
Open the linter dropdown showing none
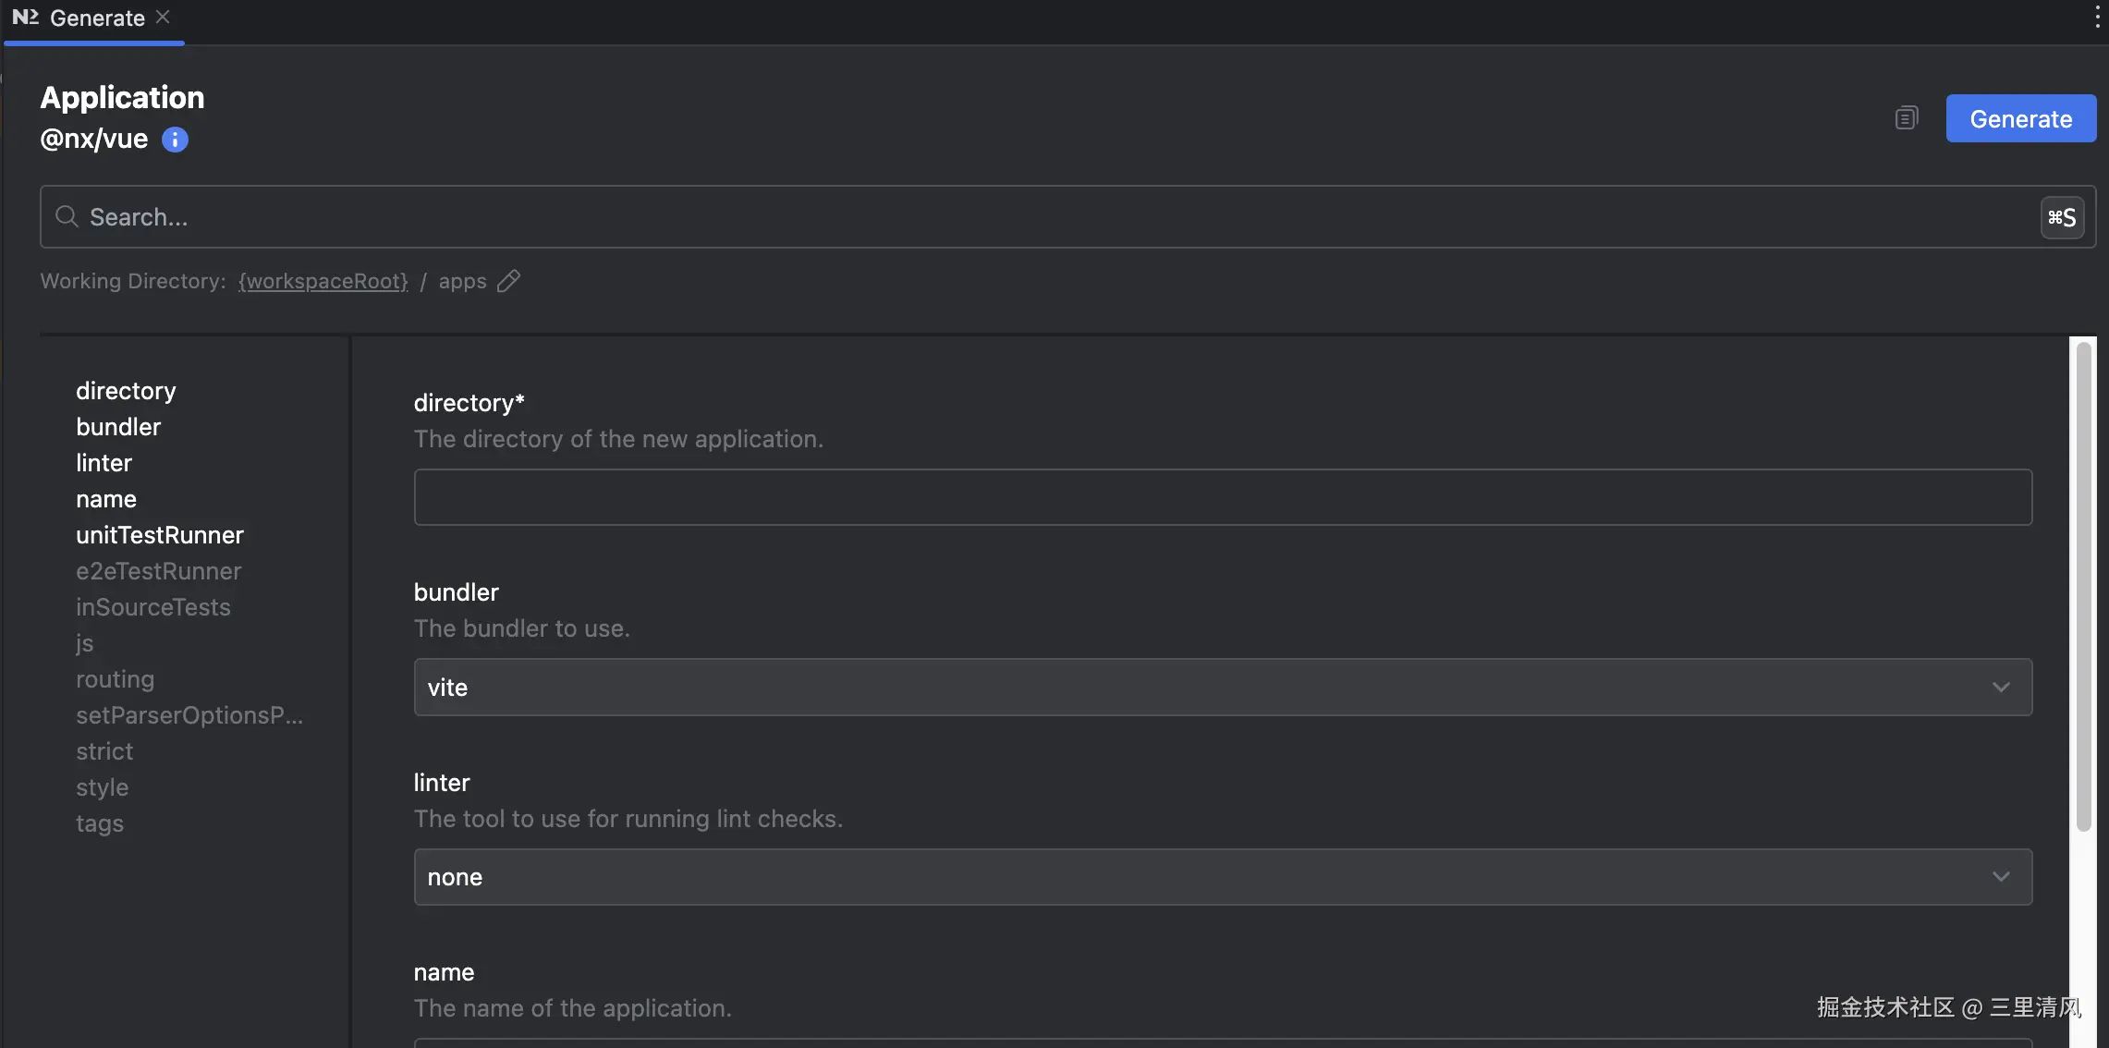click(1222, 876)
